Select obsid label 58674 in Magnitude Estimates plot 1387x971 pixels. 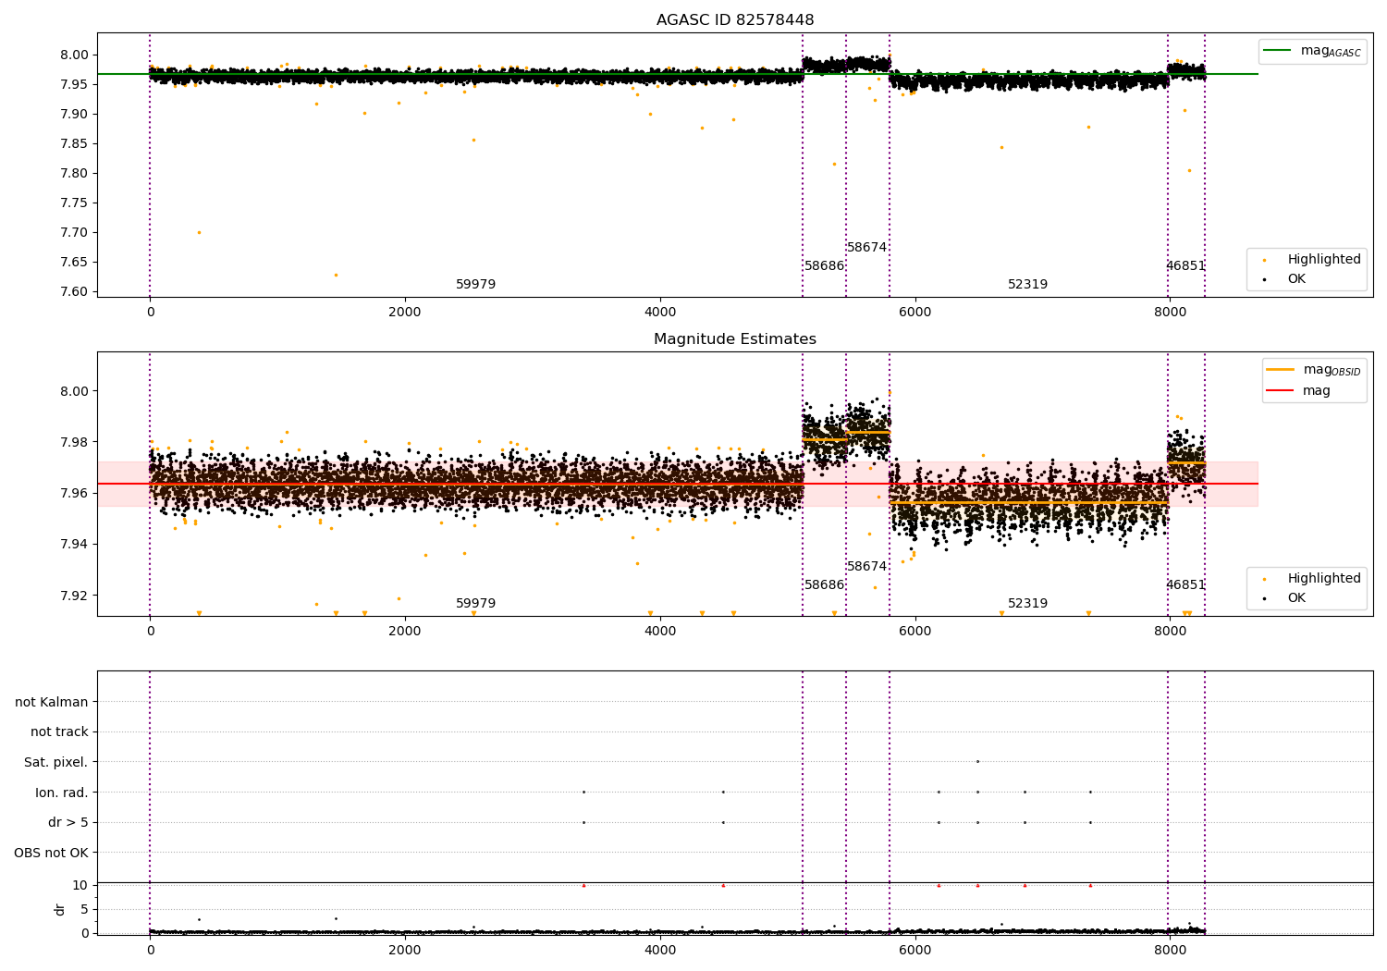click(867, 567)
